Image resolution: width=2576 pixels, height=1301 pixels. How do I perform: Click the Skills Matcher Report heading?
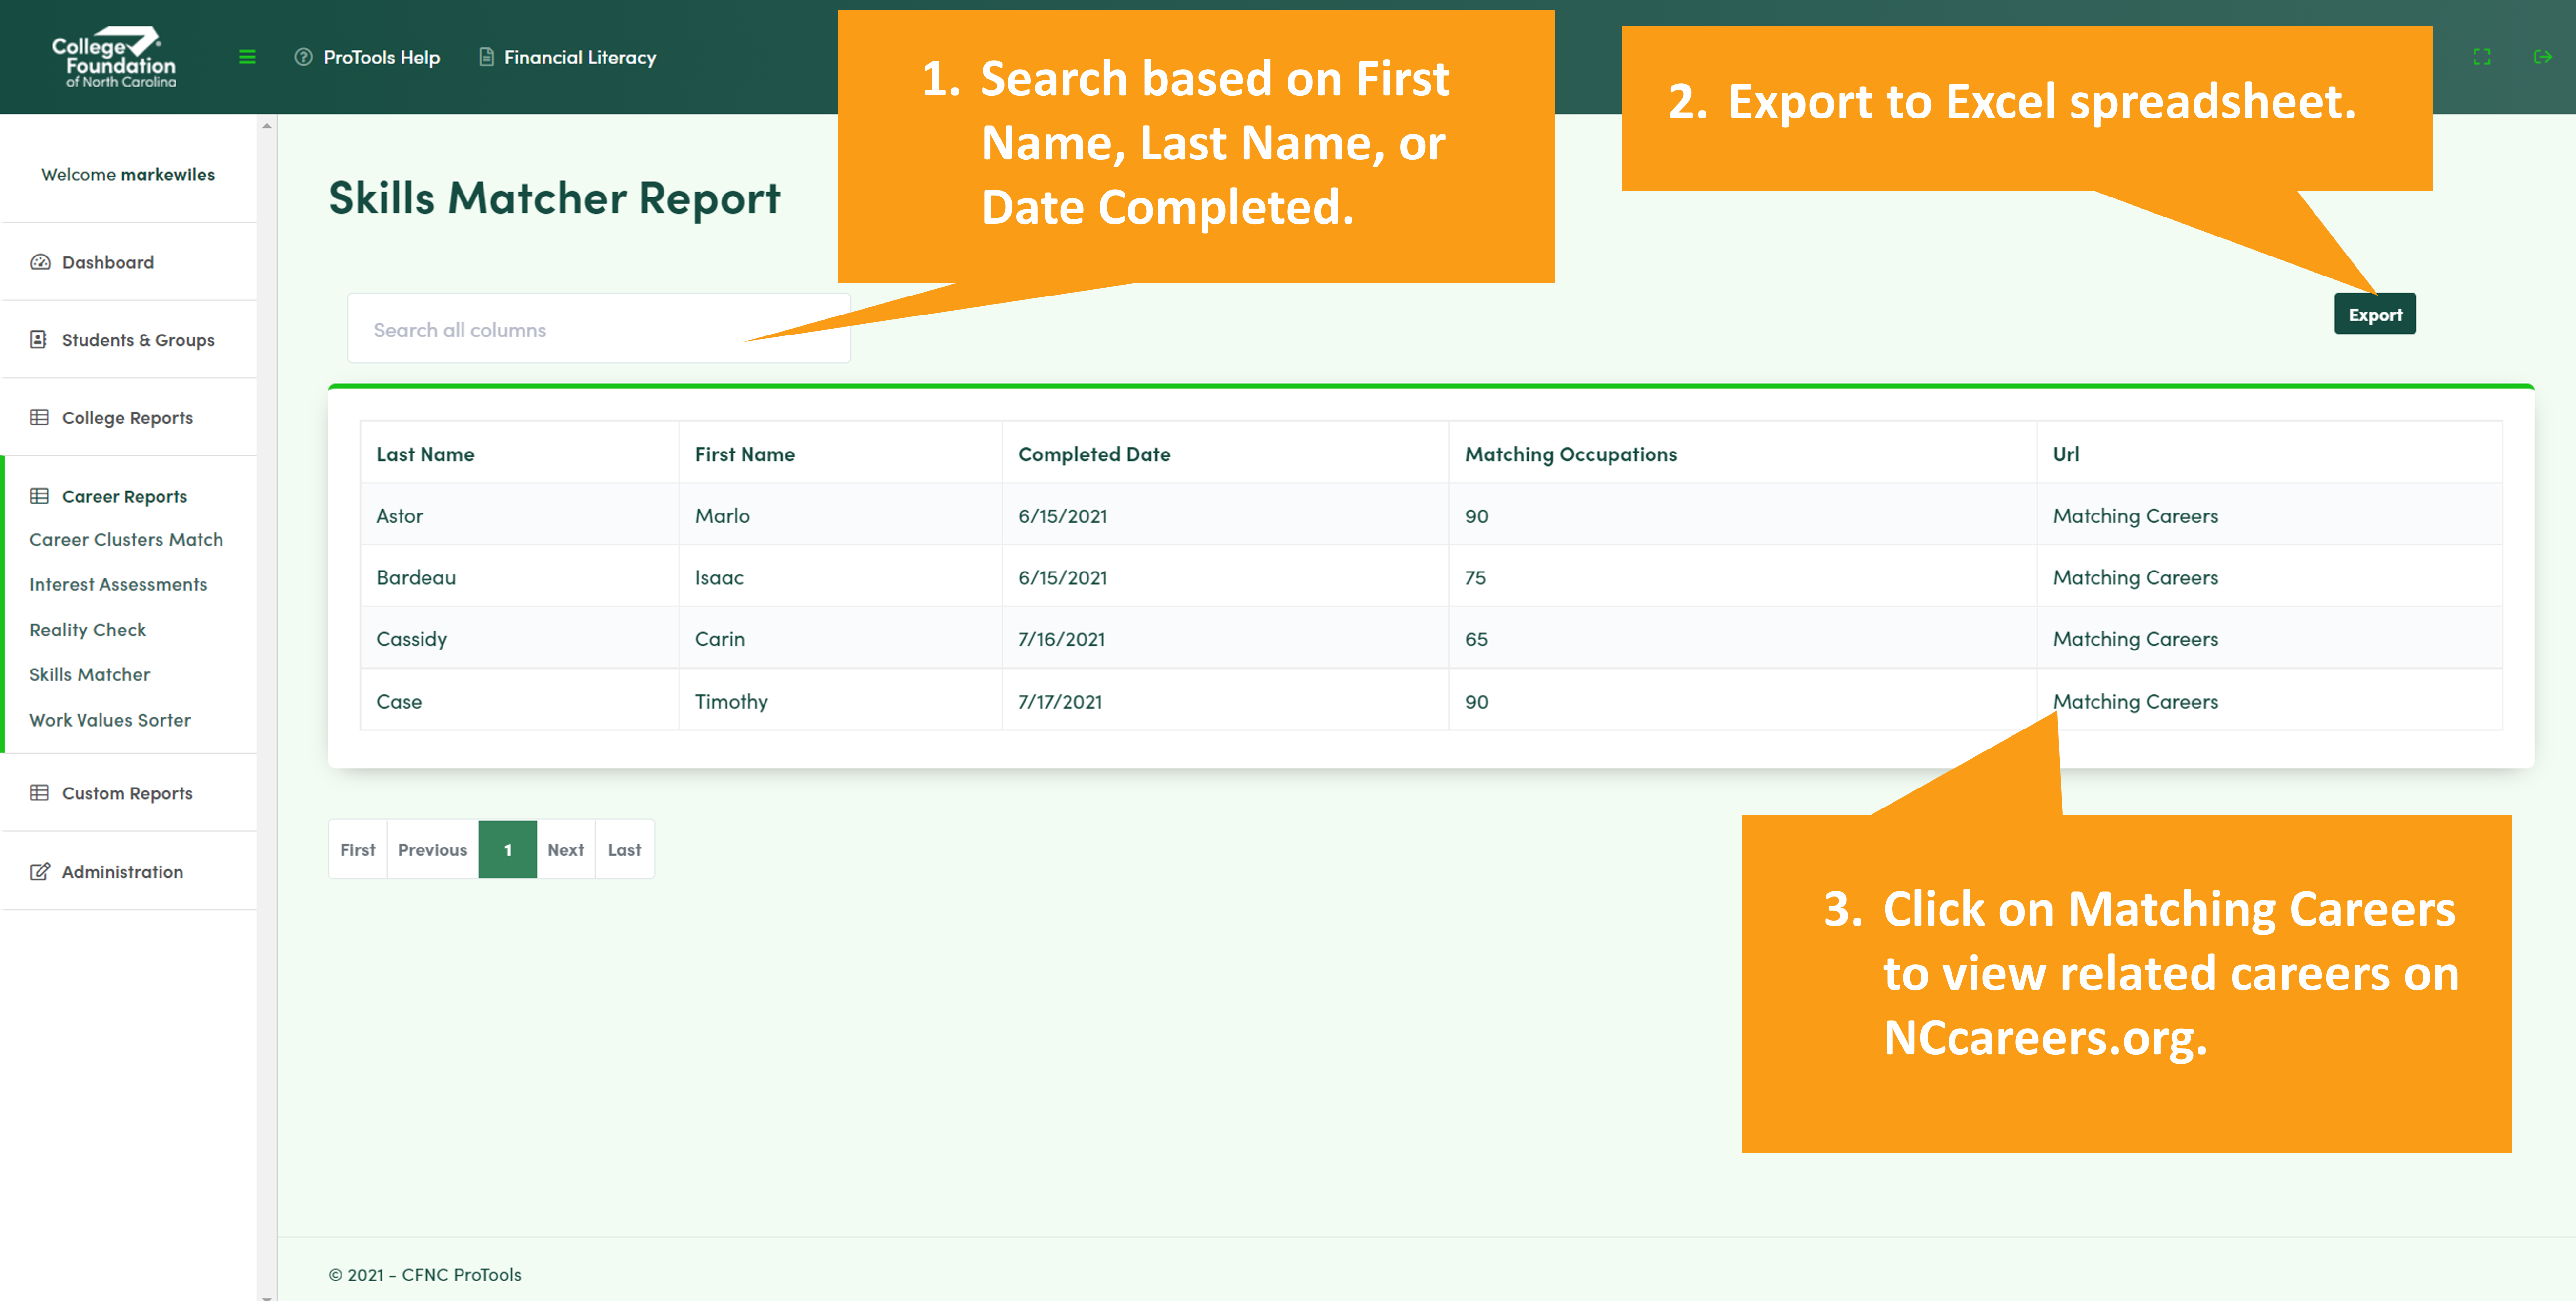[554, 198]
